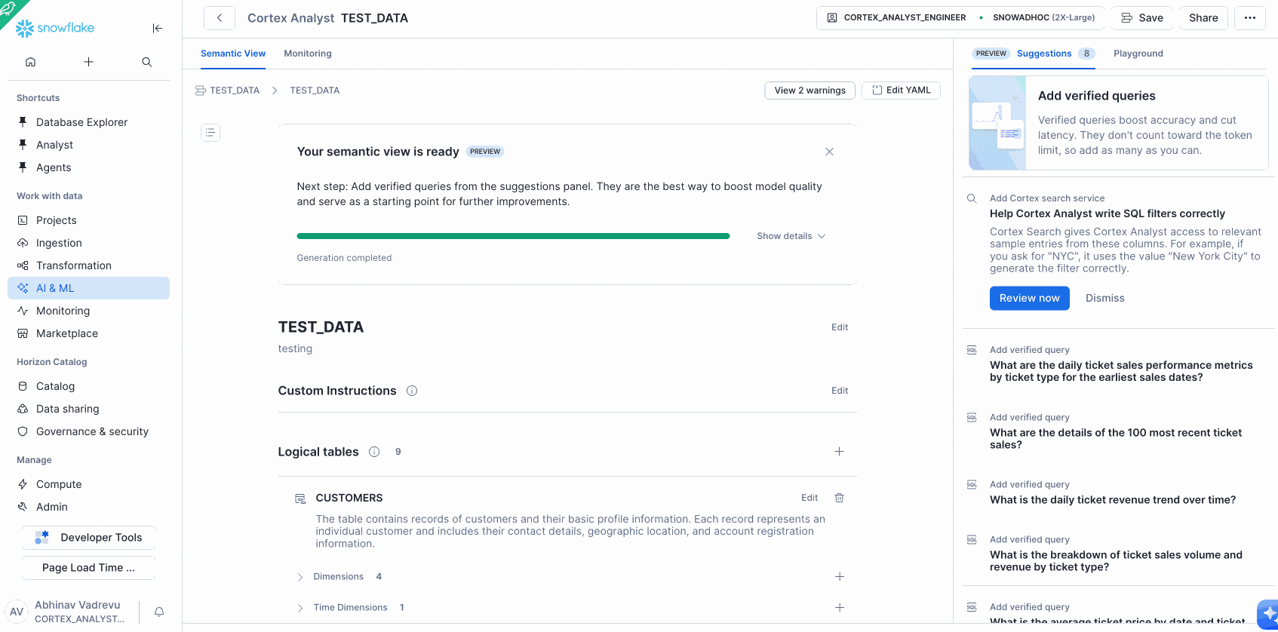Click the plus create icon in sidebar
The width and height of the screenshot is (1278, 632).
coord(88,62)
